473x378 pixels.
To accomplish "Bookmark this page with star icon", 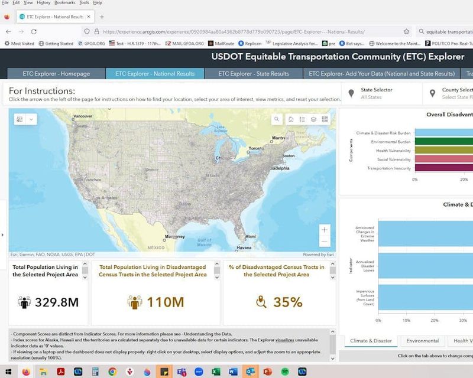I will click(x=406, y=32).
